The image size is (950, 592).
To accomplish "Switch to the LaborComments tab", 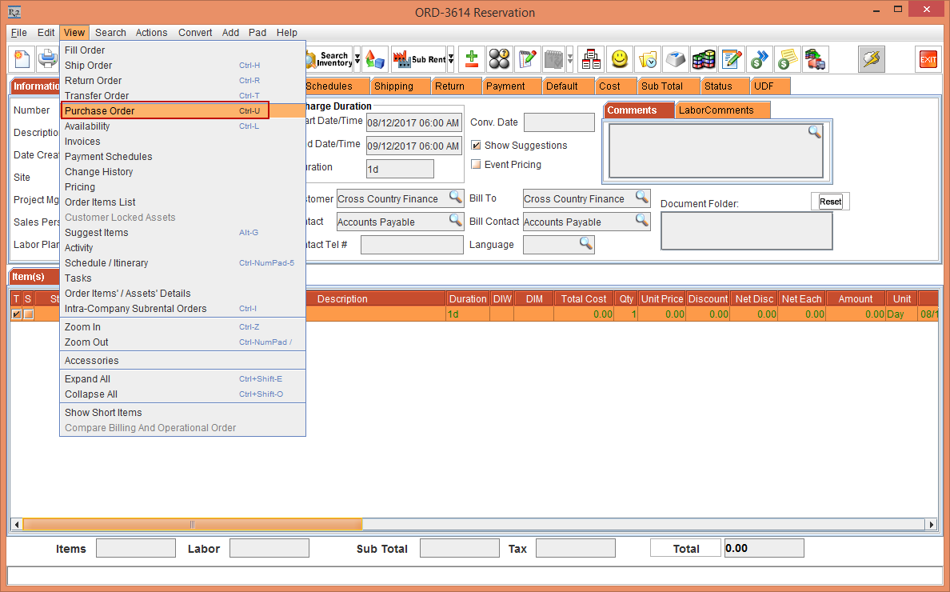I will pos(716,110).
